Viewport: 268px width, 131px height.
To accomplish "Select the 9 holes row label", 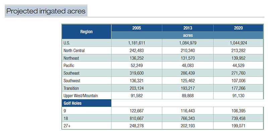I will (x=65, y=111).
